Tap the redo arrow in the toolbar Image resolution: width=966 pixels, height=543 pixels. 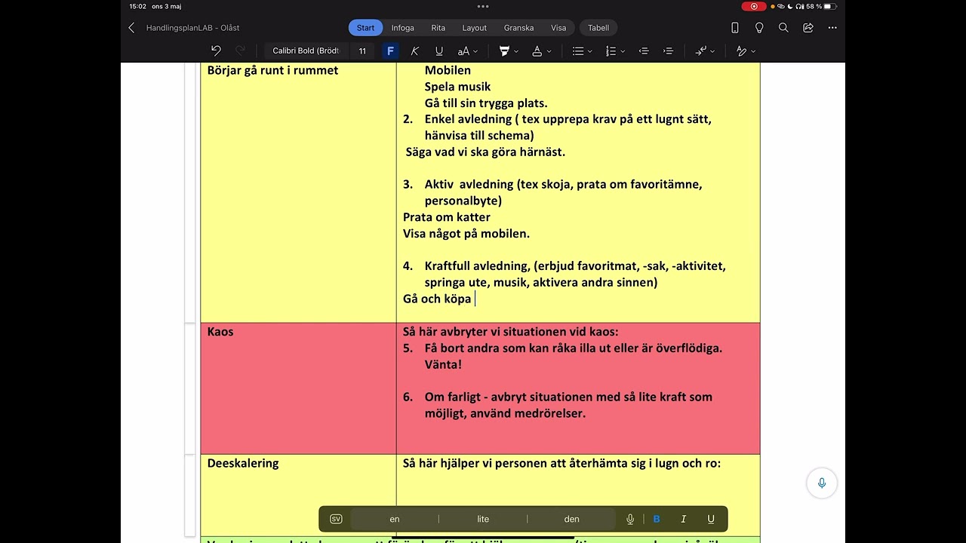241,51
